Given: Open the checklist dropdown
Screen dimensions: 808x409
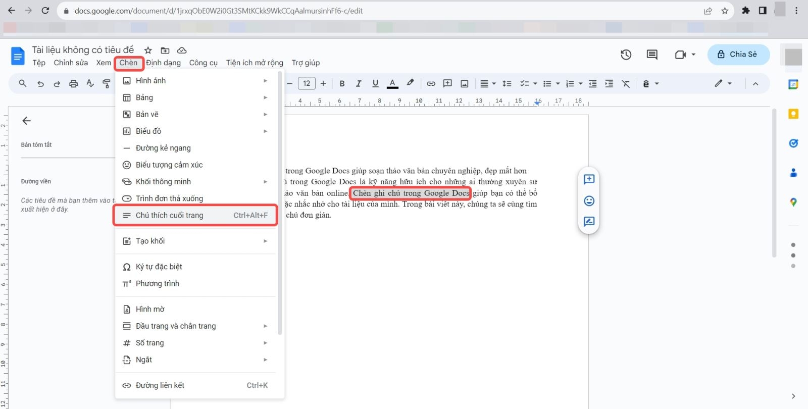Looking at the screenshot, I should 529,84.
